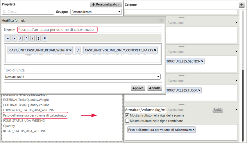Click the Nome formula name field
This screenshot has width=247, height=143.
[x=90, y=30]
